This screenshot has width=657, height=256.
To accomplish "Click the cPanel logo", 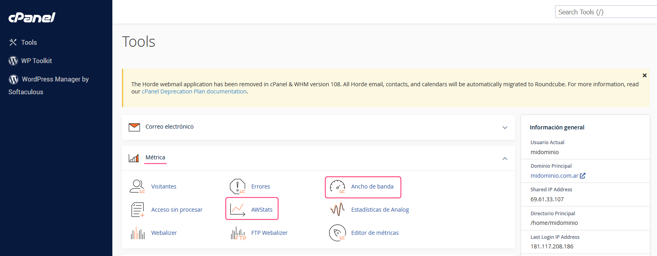I will pyautogui.click(x=32, y=17).
